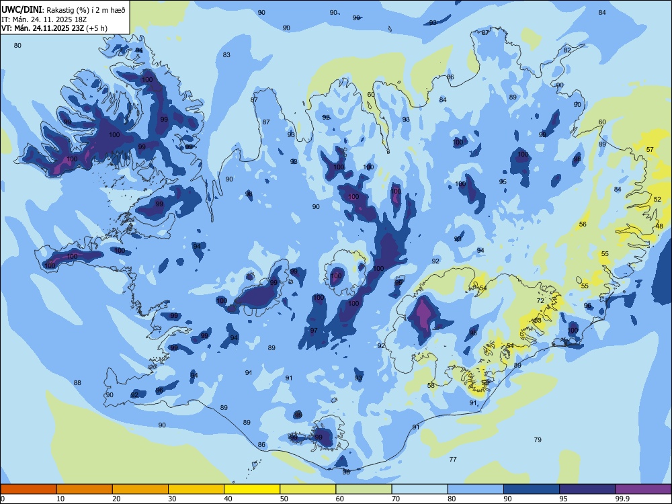Click the map value '72'
Screen dimensions: 672x504
click(540, 301)
